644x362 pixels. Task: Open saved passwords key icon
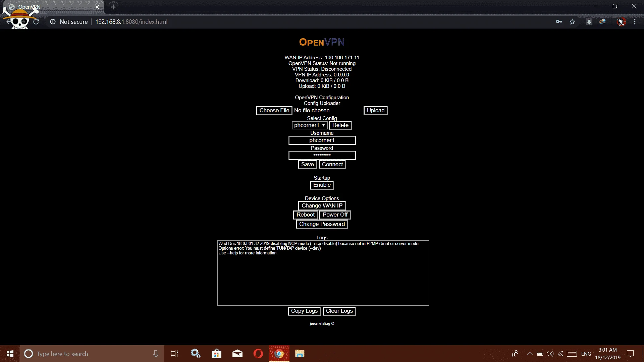point(559,22)
